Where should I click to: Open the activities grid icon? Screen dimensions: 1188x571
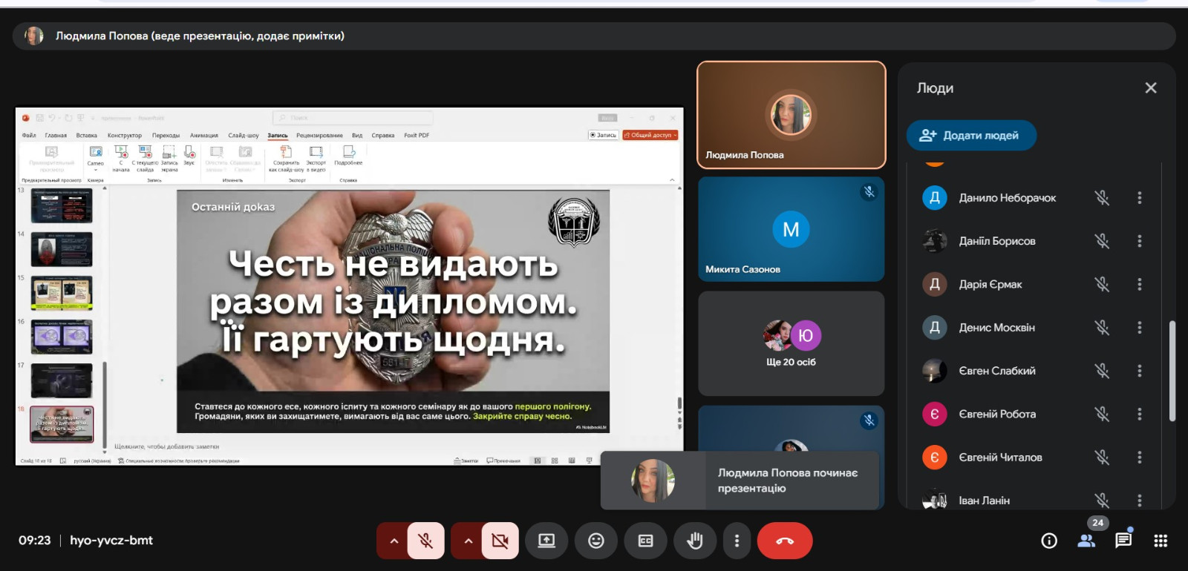click(1161, 541)
